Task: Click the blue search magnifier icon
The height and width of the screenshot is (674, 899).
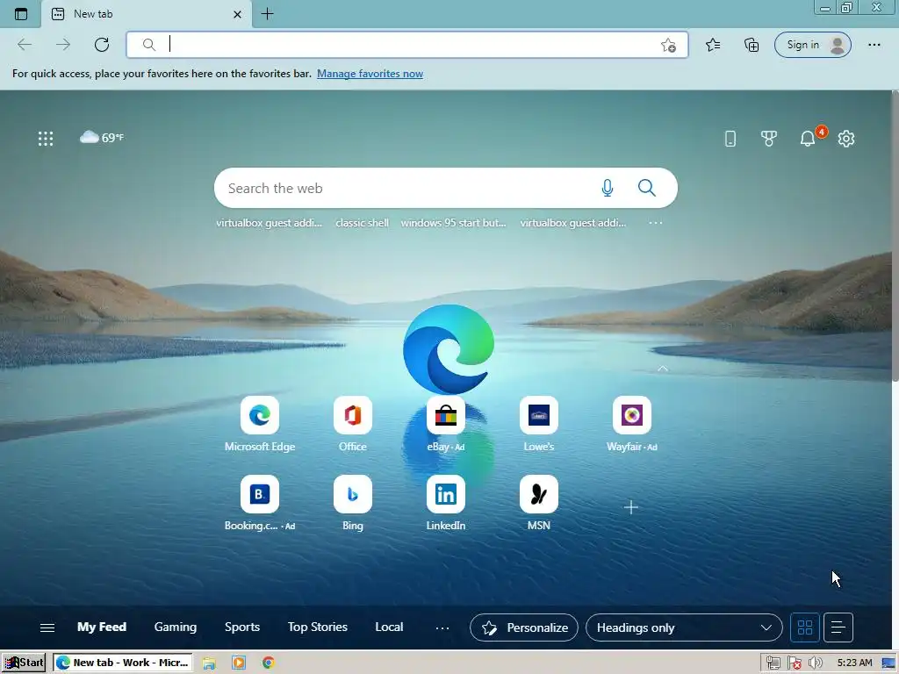Action: click(647, 188)
